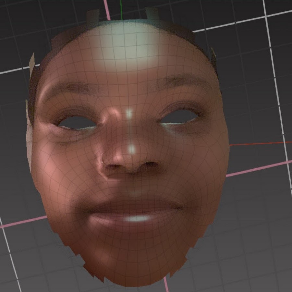Pick the small highlight on the nose bridge

pos(129,114)
